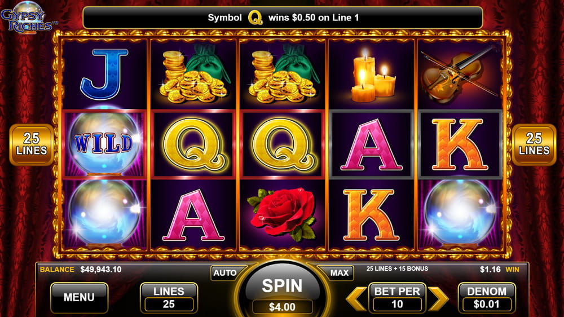Screen dimensions: 564x317
Task: Open the LINES 25 selector
Action: 169,298
